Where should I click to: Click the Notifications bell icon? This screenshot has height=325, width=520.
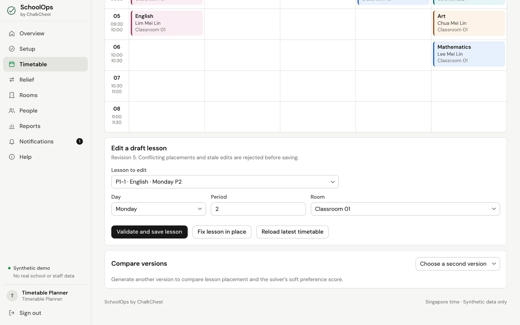[12, 141]
